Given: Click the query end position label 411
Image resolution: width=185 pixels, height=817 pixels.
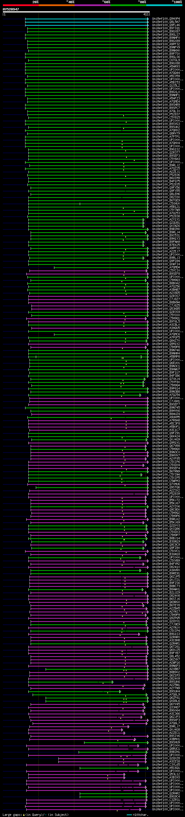Looking at the screenshot, I should coord(146,14).
